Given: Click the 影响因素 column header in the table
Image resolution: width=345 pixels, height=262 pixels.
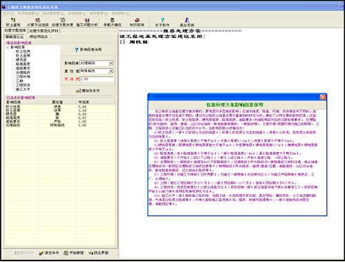Looking at the screenshot, I should point(21,102).
